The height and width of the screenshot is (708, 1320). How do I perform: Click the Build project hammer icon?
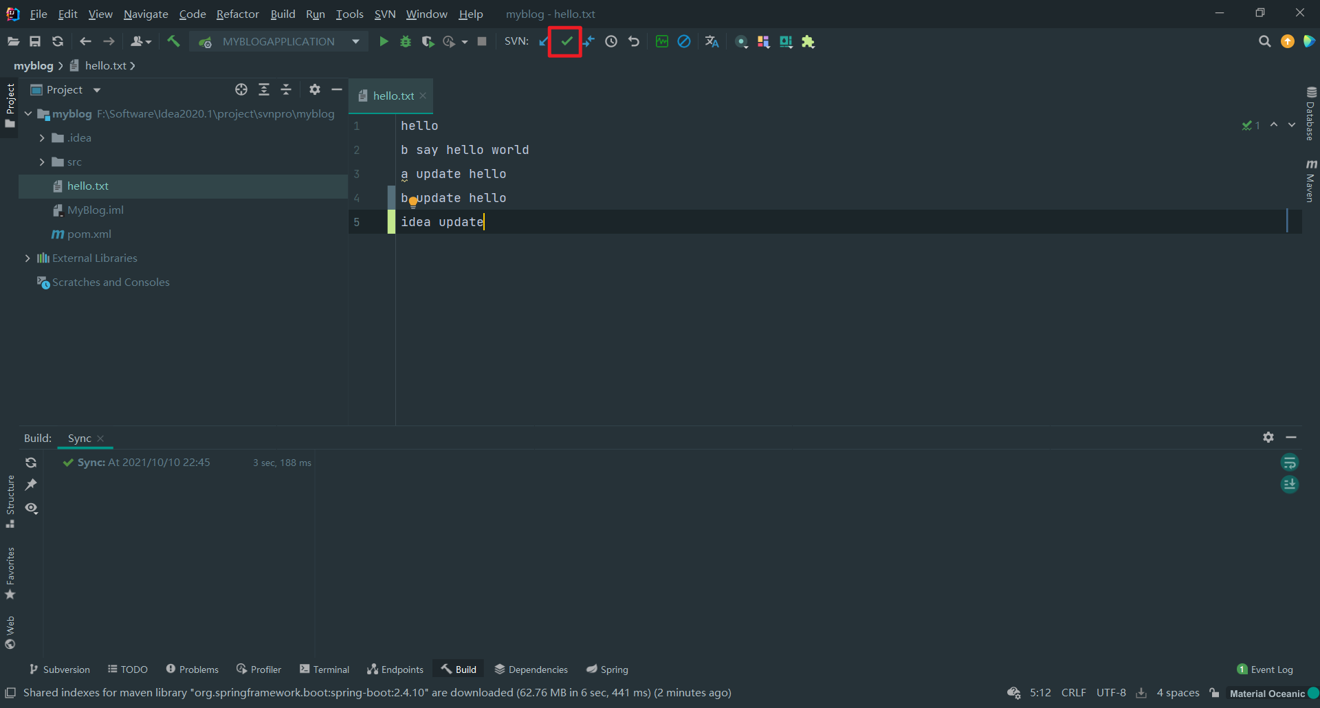(x=173, y=42)
